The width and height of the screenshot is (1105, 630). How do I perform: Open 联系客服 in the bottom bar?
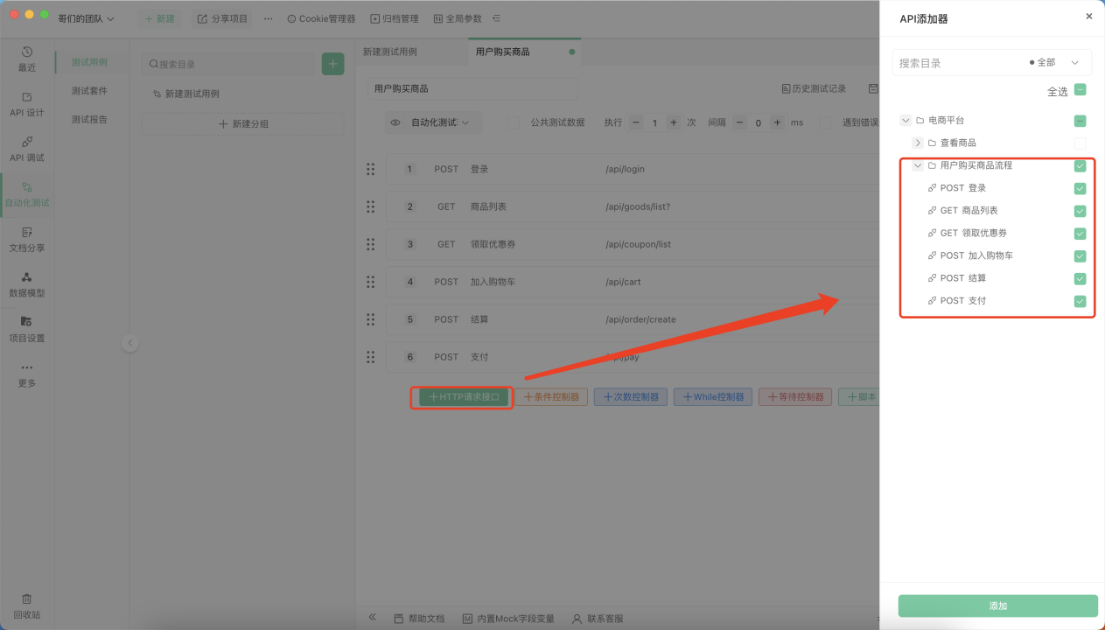[598, 619]
